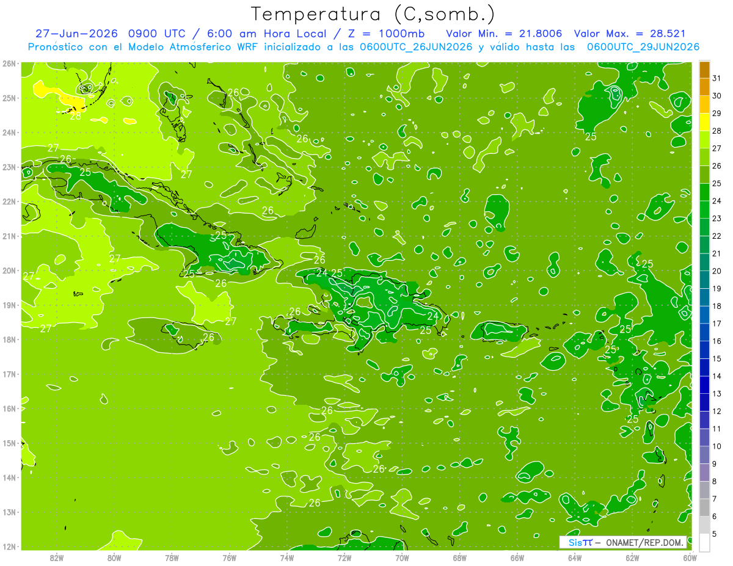Viewport: 733px width, 566px height.
Task: Click the 28 contour label near 25N
Action: pyautogui.click(x=76, y=115)
